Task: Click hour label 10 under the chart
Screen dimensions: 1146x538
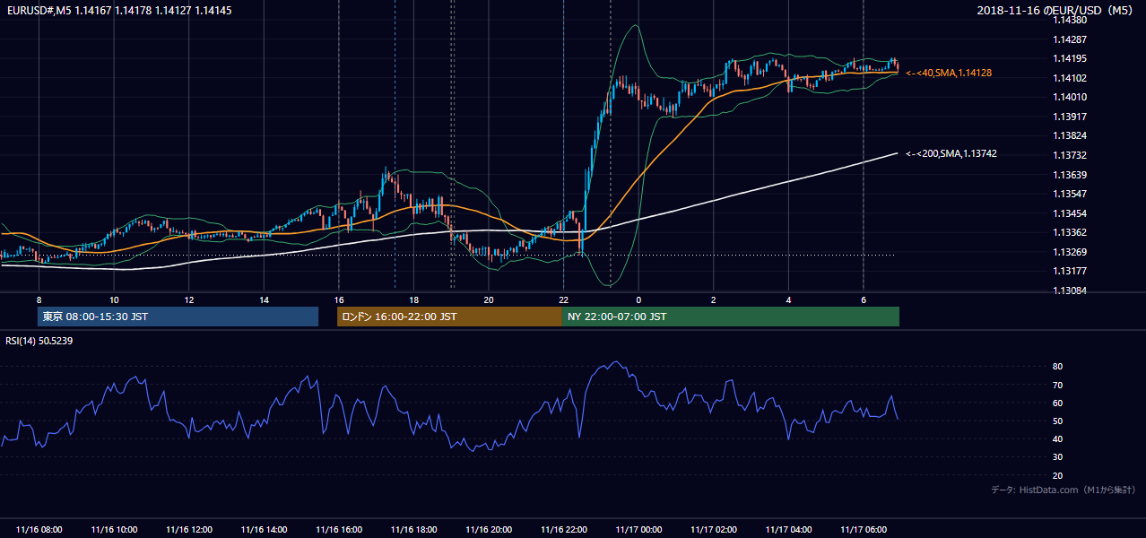Action: click(114, 299)
